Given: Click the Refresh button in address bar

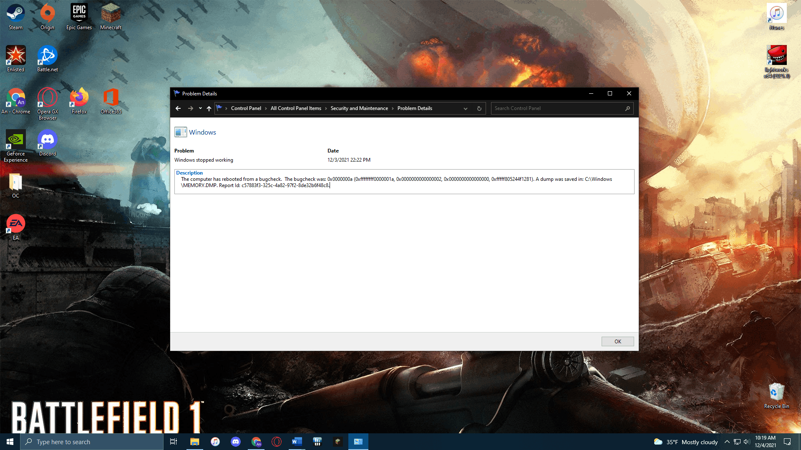Looking at the screenshot, I should (479, 108).
